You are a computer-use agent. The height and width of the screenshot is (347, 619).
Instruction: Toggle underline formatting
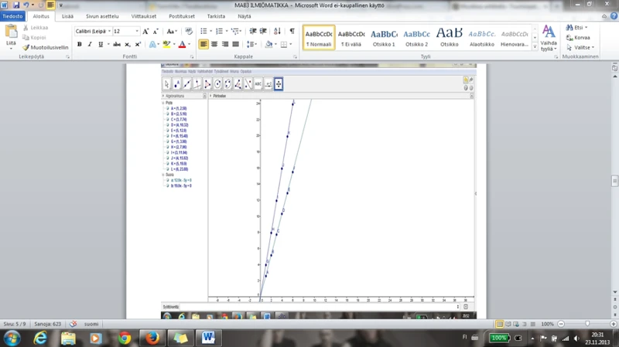click(x=101, y=45)
